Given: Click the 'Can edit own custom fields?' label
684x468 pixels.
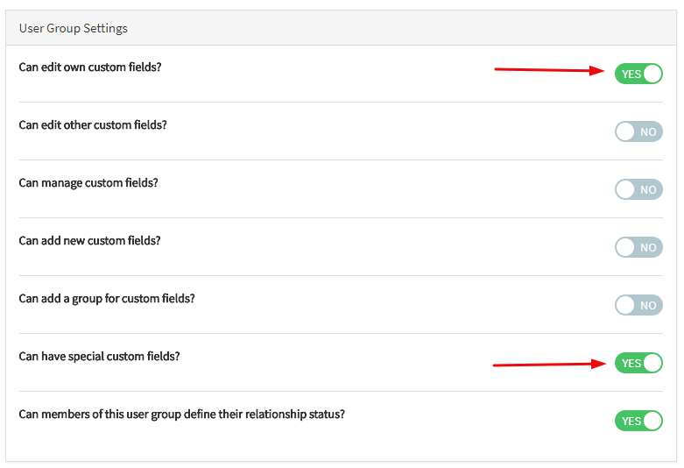Looking at the screenshot, I should click(90, 67).
